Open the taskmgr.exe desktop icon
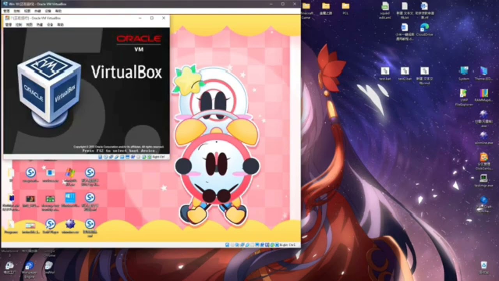The width and height of the screenshot is (499, 281). [x=484, y=180]
